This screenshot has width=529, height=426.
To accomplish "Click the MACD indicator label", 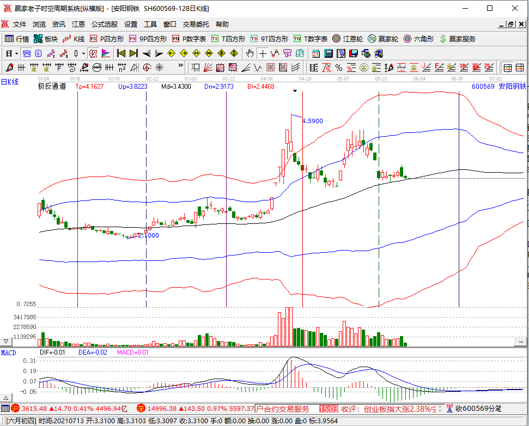I will (8, 353).
